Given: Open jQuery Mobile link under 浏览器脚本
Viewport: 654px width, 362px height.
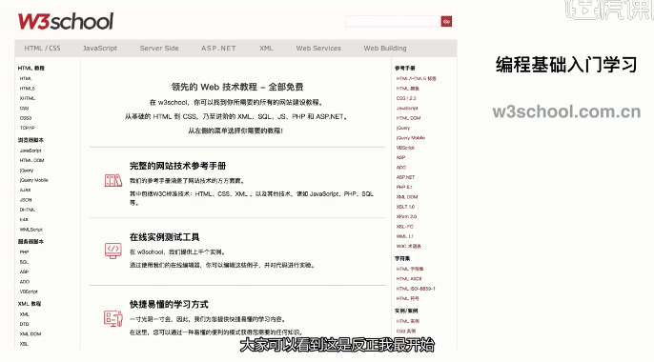Looking at the screenshot, I should click(33, 180).
